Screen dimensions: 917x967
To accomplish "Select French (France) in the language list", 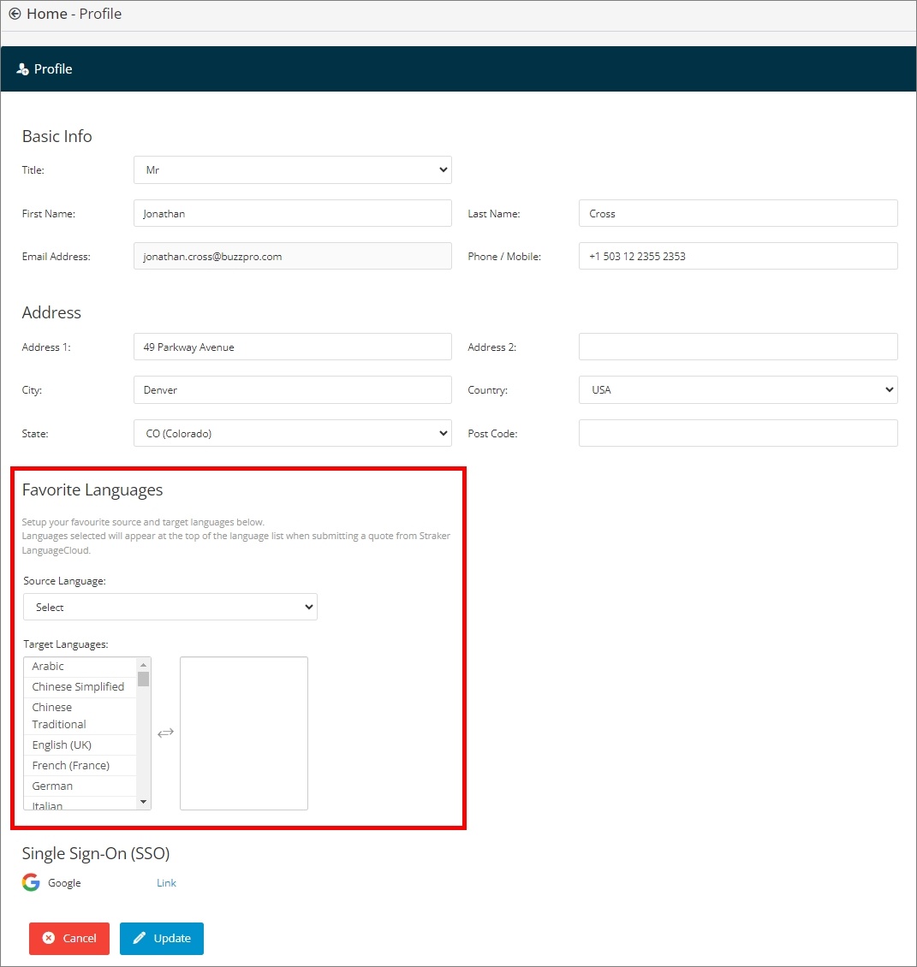I will point(80,765).
